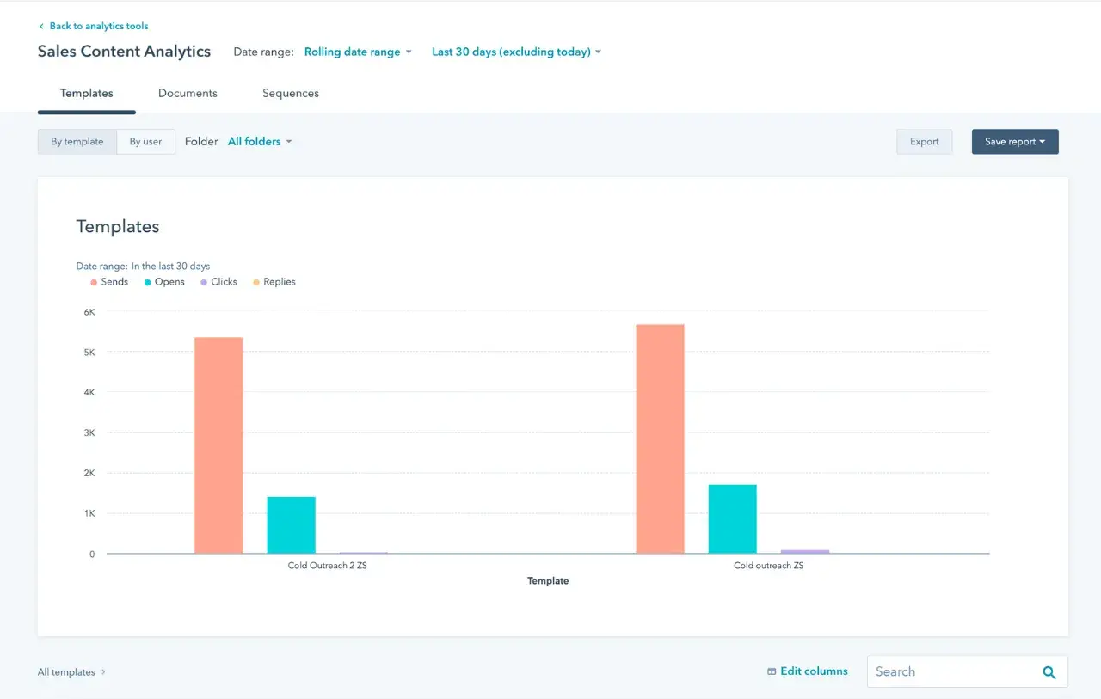Click the Export button
The height and width of the screenshot is (699, 1101).
coord(924,142)
